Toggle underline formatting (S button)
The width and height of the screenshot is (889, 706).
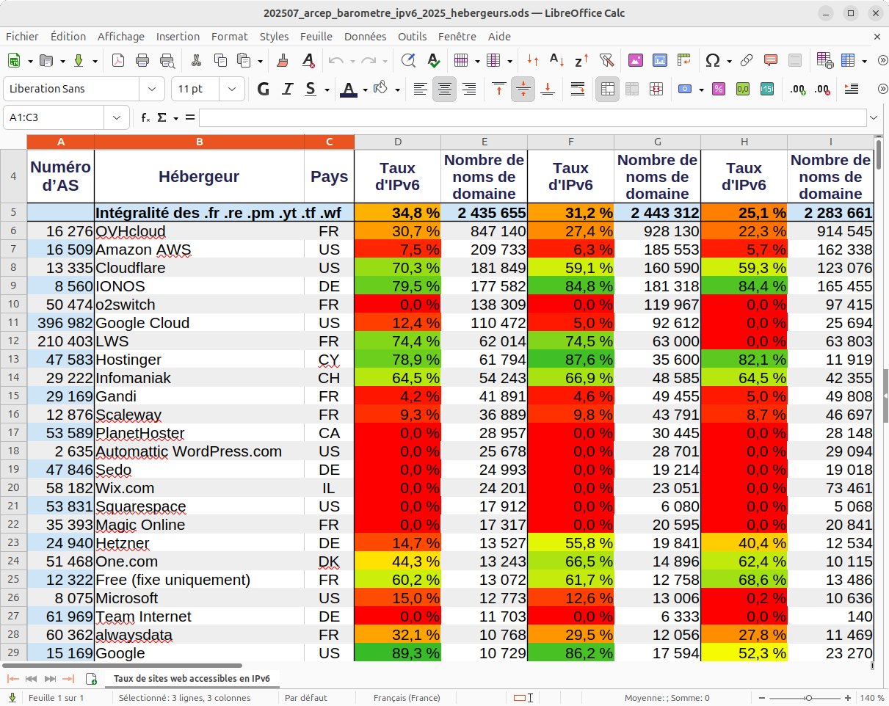311,90
